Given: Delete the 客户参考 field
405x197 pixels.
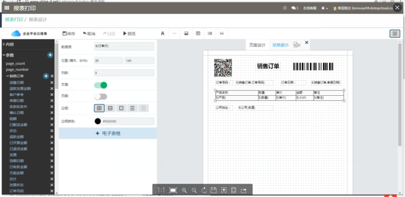Looking at the screenshot, I should (52, 94).
